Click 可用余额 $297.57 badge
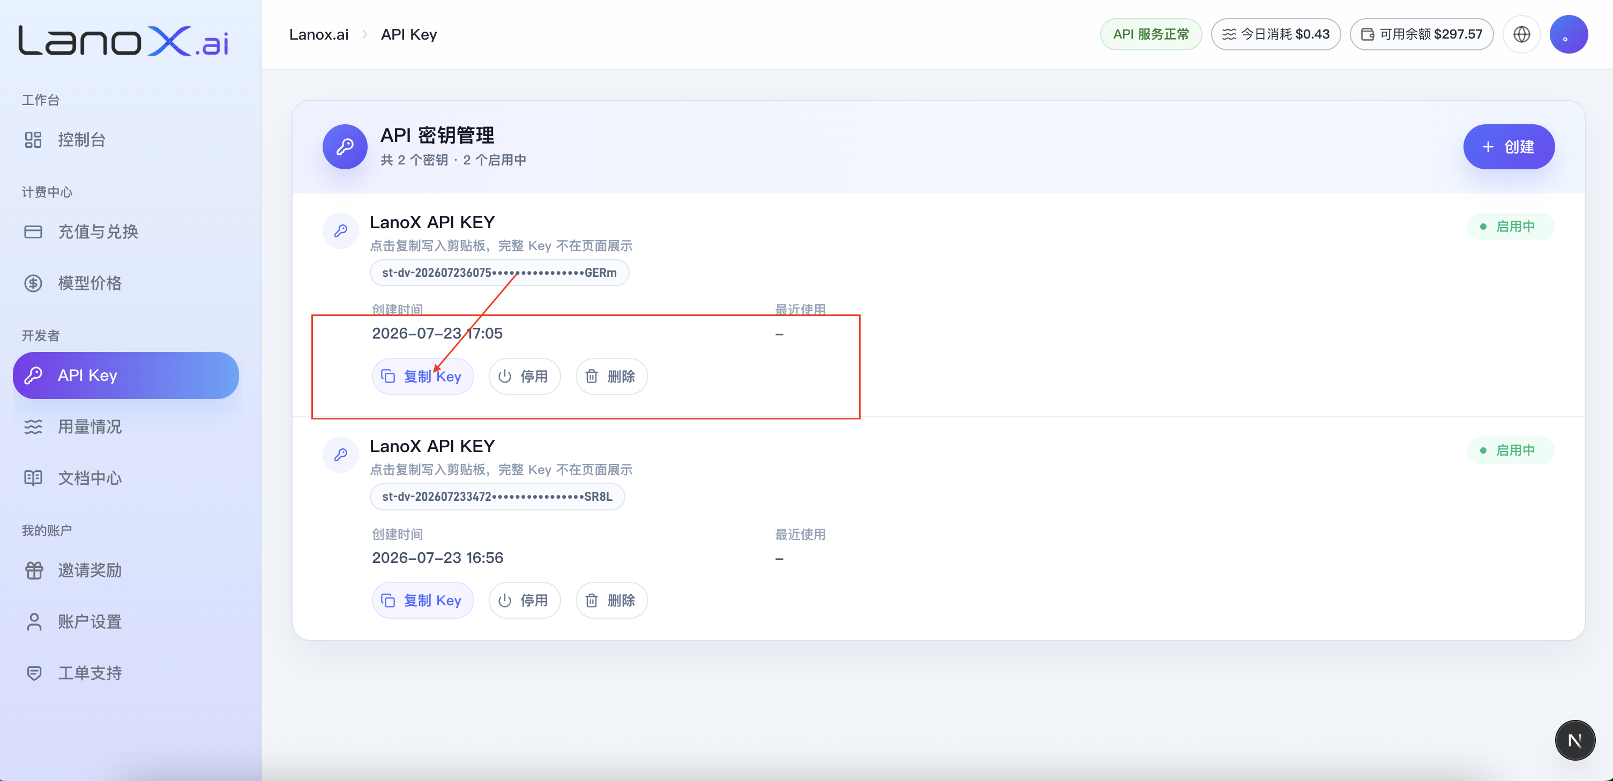The height and width of the screenshot is (781, 1613). (x=1421, y=34)
